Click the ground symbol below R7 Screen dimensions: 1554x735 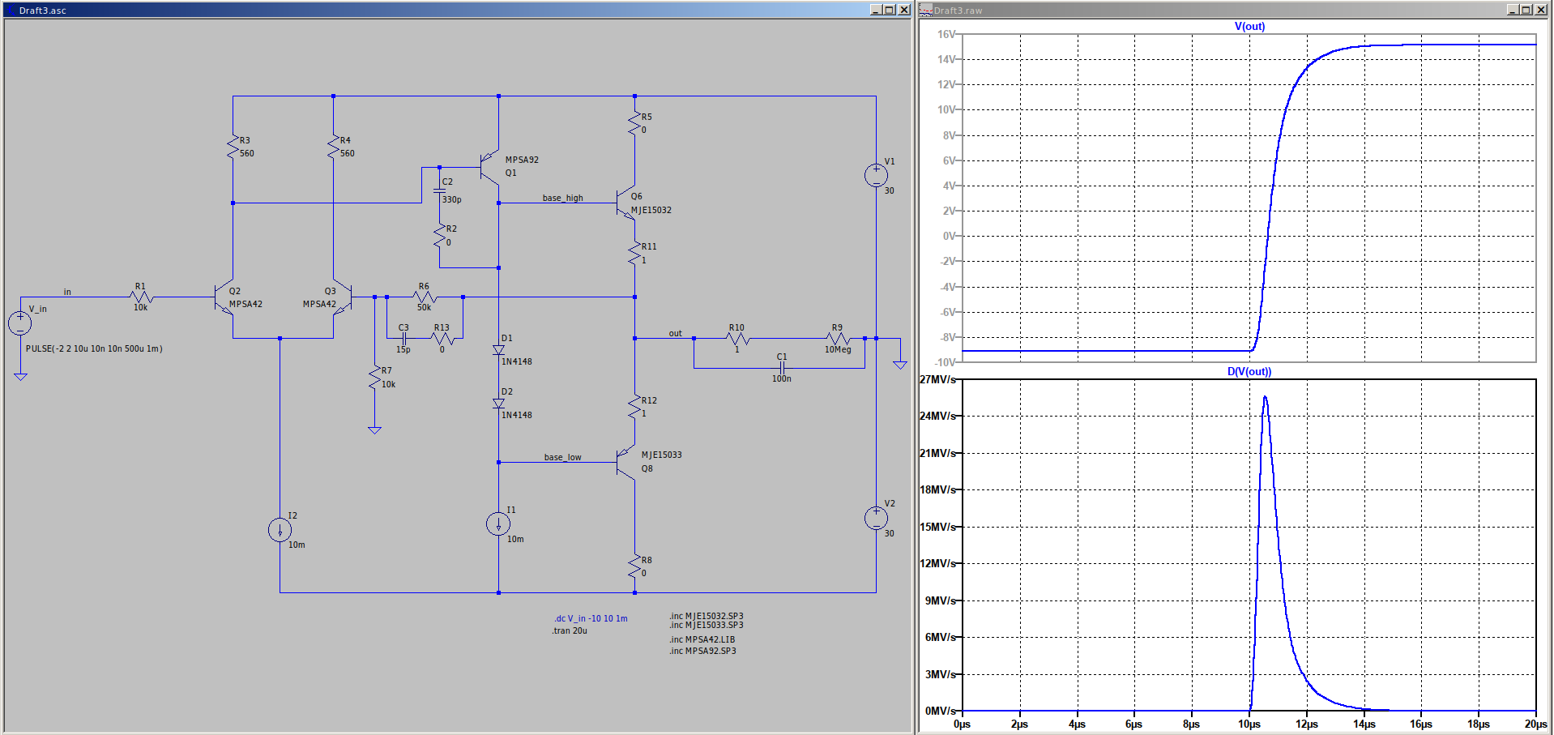[x=374, y=430]
